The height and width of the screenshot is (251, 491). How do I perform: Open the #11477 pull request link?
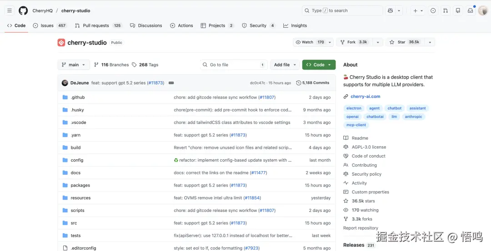click(259, 172)
